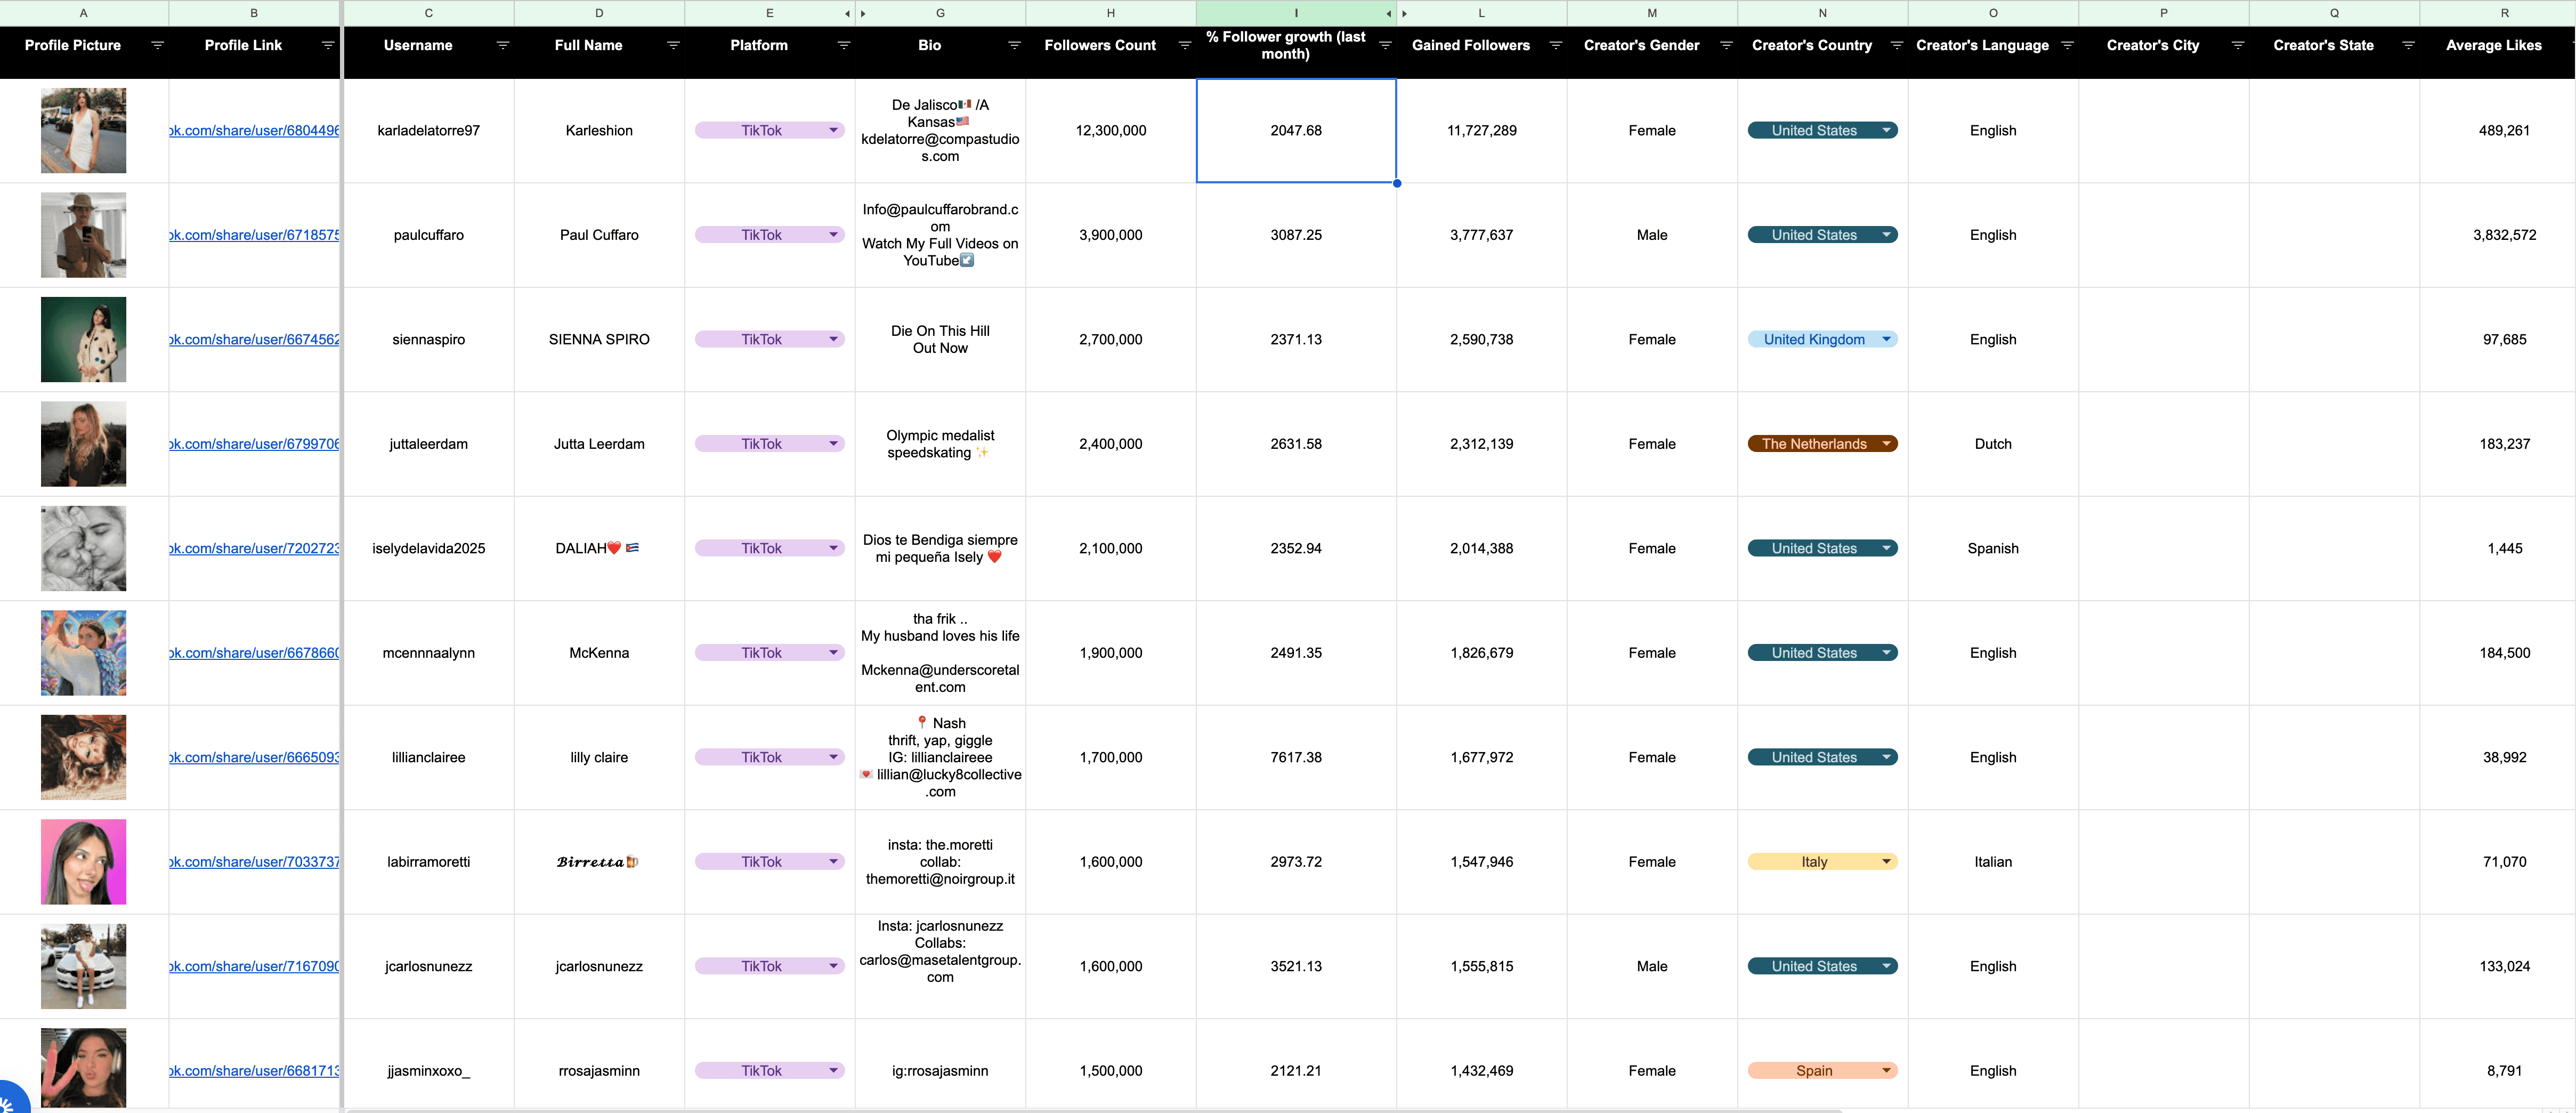Open The Netherlands country dropdown chip

click(1886, 444)
